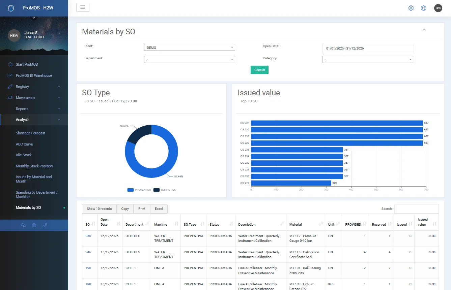Collapse the Materials by SO filter panel
The image size is (451, 290).
click(424, 30)
